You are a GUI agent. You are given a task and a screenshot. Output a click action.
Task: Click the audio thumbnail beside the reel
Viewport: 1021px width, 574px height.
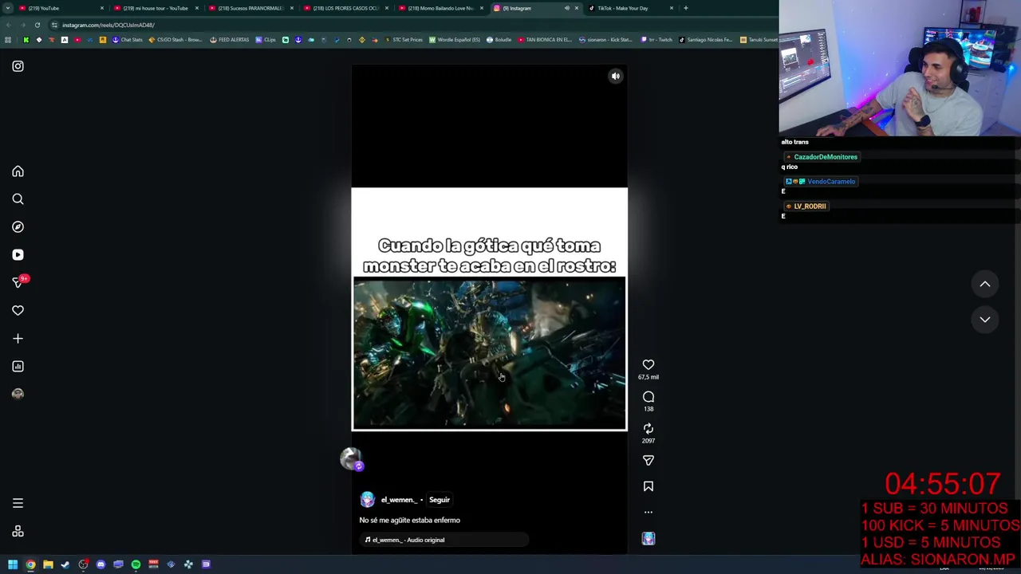(x=648, y=539)
